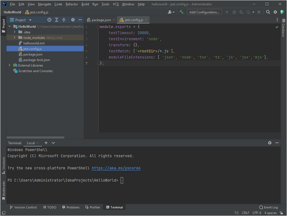Viewport: 287px width, 216px height.
Task: Open Terminal panel settings gear
Action: tap(270, 143)
